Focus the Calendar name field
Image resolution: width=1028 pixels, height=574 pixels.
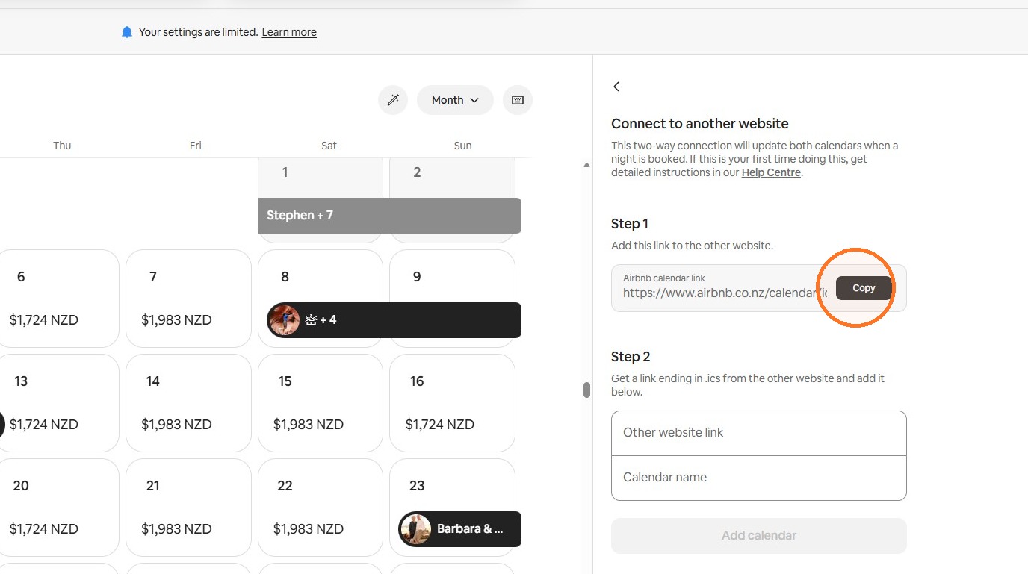[x=759, y=478]
